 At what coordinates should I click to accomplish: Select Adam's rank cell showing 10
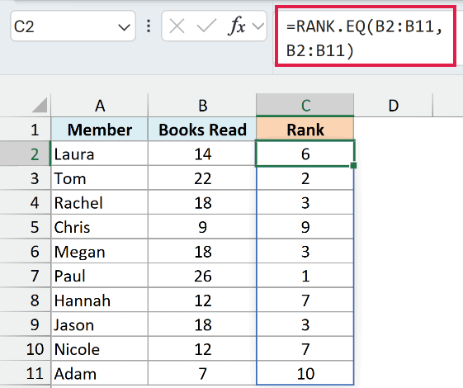[x=305, y=373]
